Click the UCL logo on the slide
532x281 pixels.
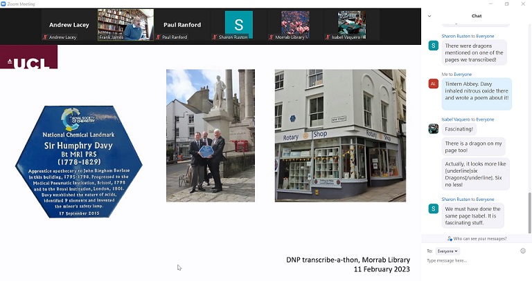pyautogui.click(x=28, y=57)
